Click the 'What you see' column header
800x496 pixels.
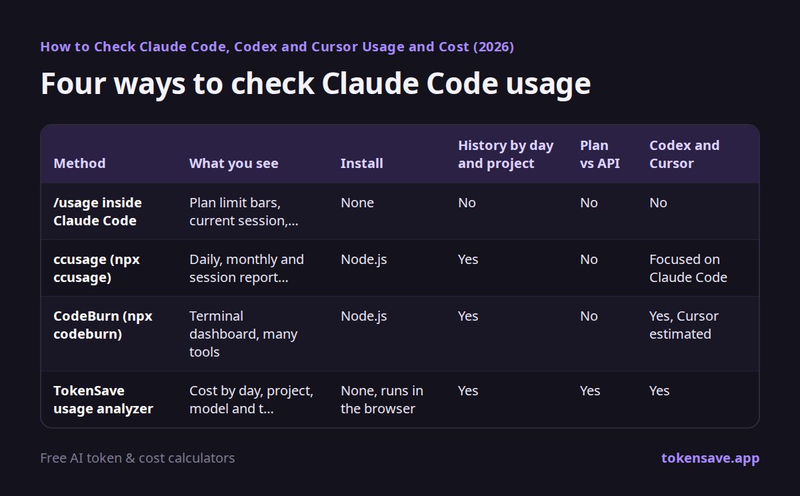(x=233, y=163)
